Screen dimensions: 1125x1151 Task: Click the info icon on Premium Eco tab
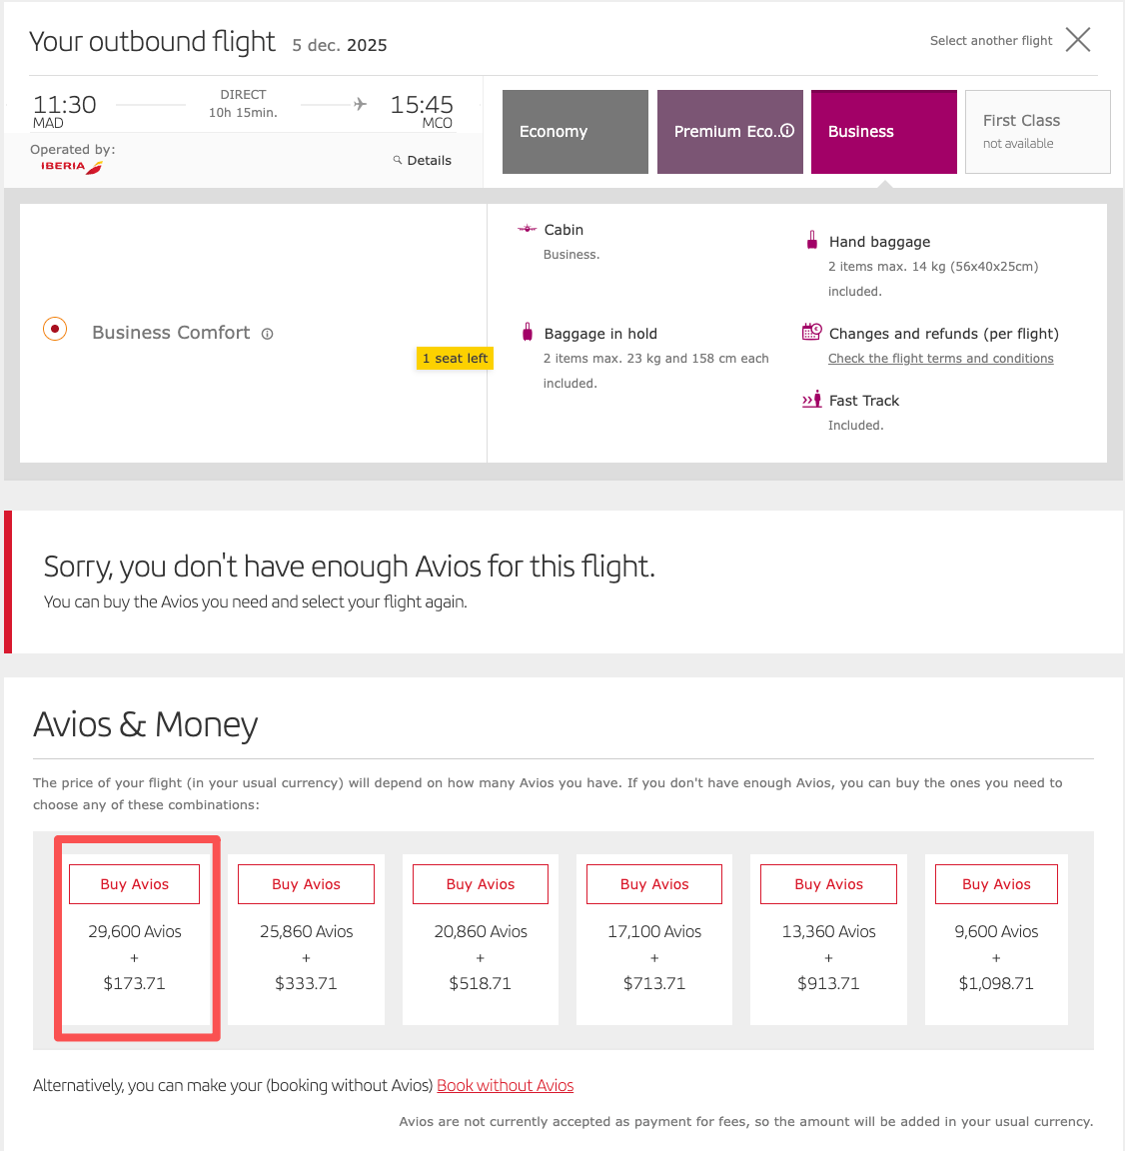[787, 131]
